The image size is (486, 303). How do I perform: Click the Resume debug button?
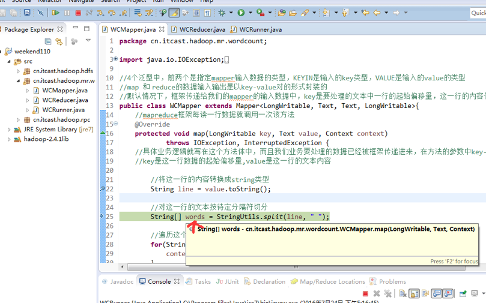coord(55,13)
